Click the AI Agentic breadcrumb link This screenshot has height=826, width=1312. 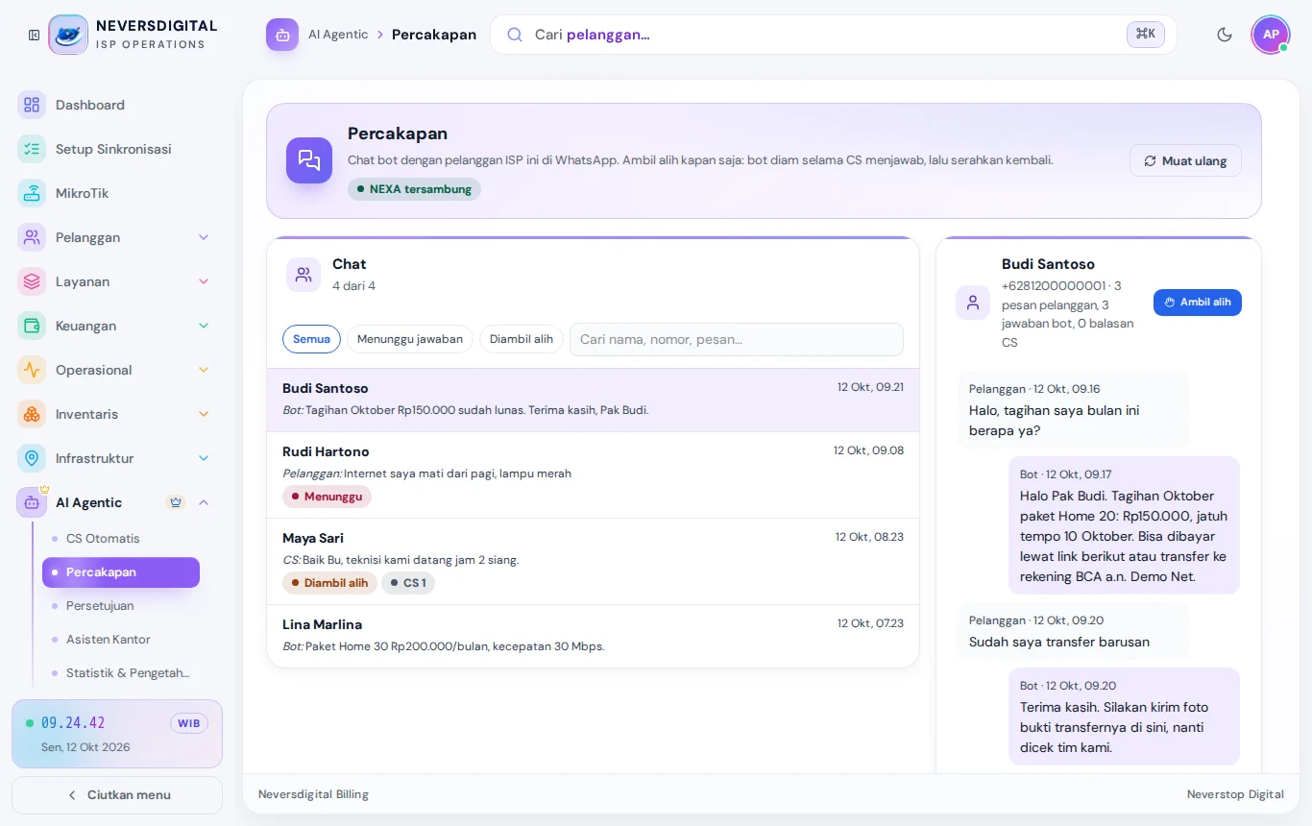point(338,35)
